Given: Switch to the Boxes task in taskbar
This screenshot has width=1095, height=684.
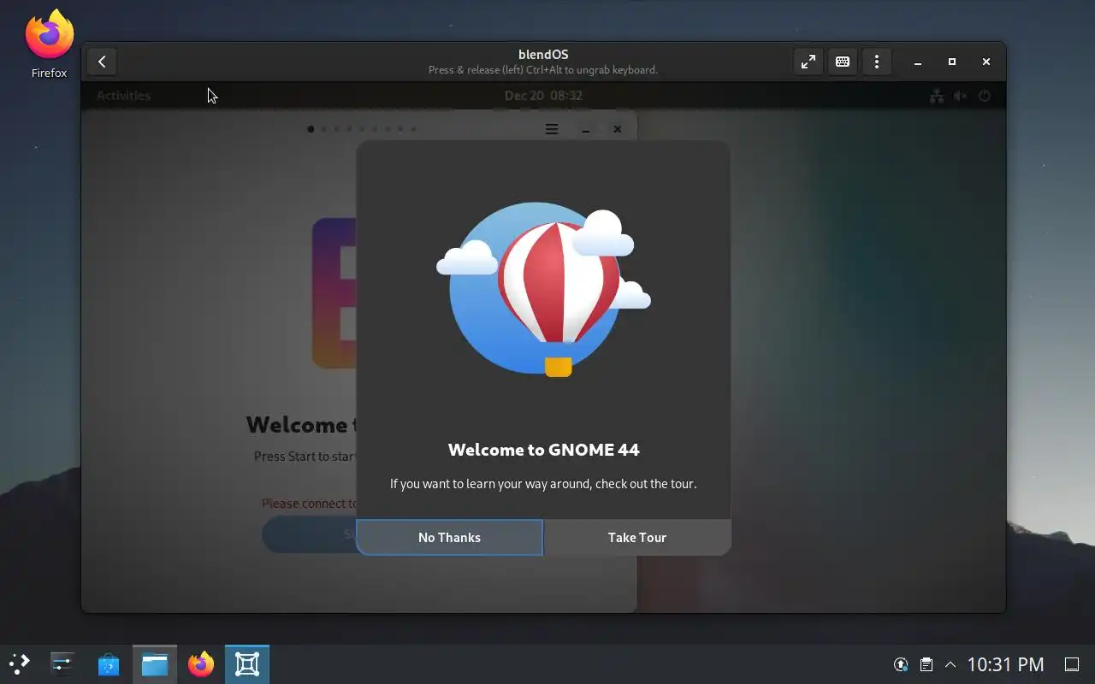Looking at the screenshot, I should coord(247,664).
